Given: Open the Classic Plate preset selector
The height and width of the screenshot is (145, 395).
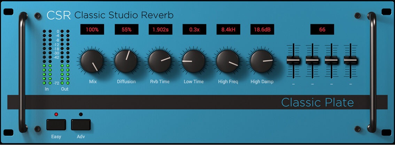Looking at the screenshot, I should pyautogui.click(x=317, y=102).
